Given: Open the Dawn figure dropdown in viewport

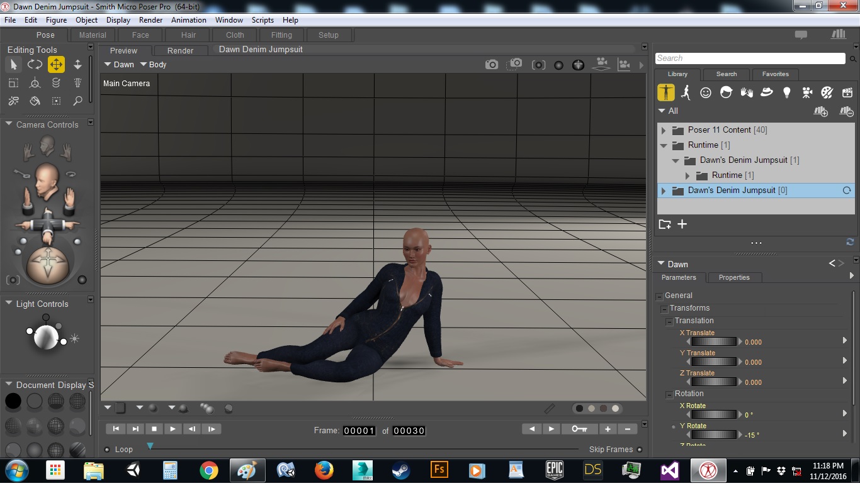Looking at the screenshot, I should 119,65.
